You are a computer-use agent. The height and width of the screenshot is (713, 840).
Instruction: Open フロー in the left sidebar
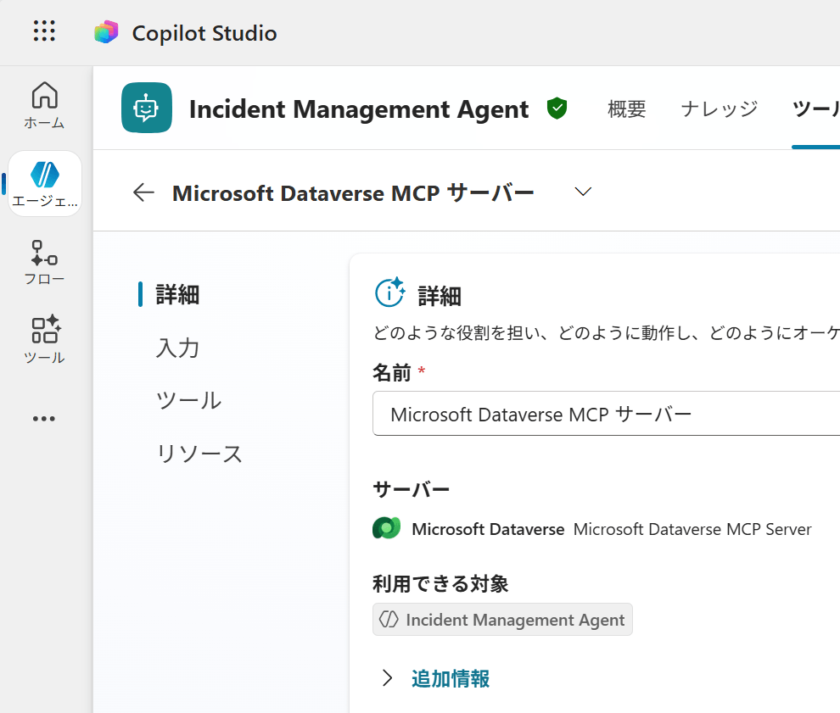click(44, 262)
